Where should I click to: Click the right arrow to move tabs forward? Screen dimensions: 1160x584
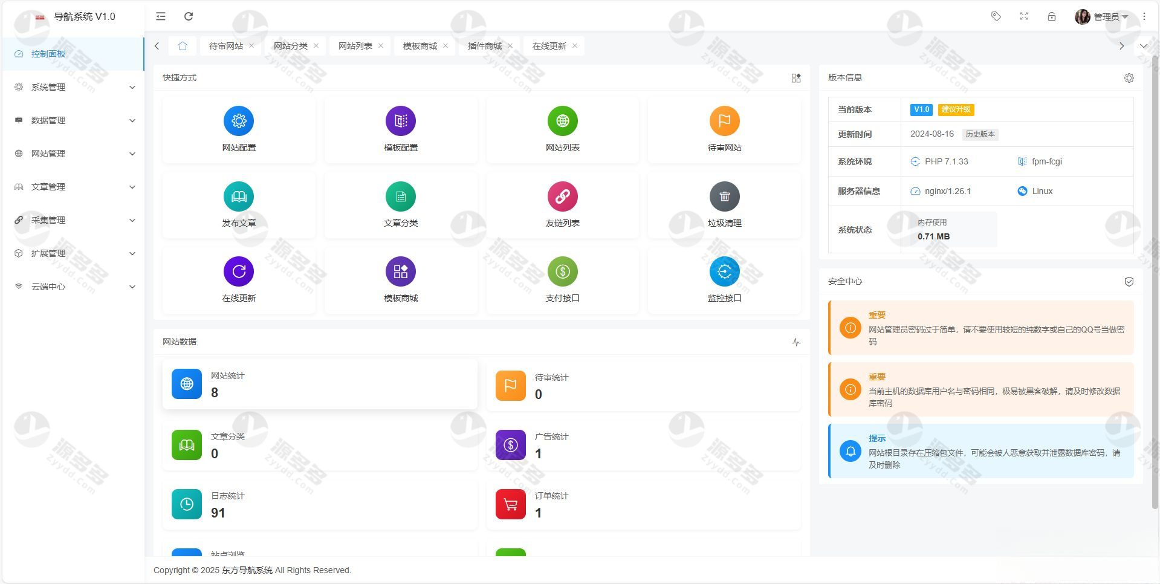point(1122,46)
